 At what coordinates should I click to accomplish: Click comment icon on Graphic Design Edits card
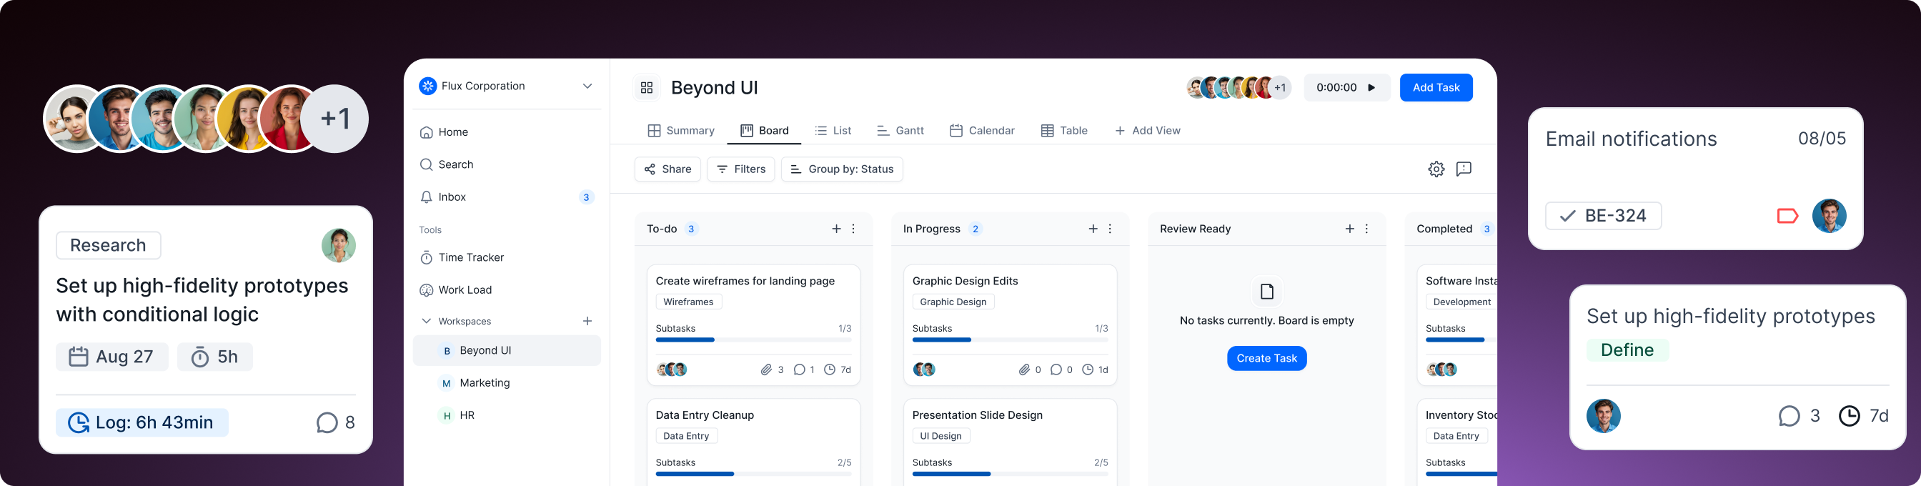[x=1056, y=370]
